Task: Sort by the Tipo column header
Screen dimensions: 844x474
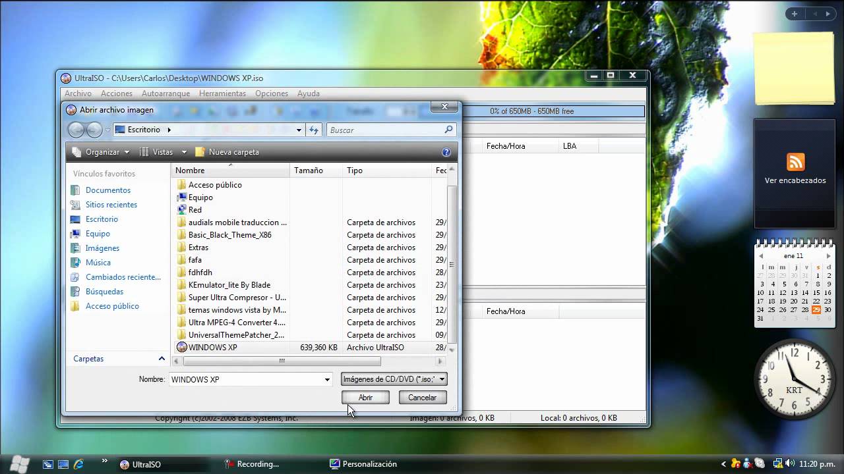Action: pyautogui.click(x=388, y=171)
